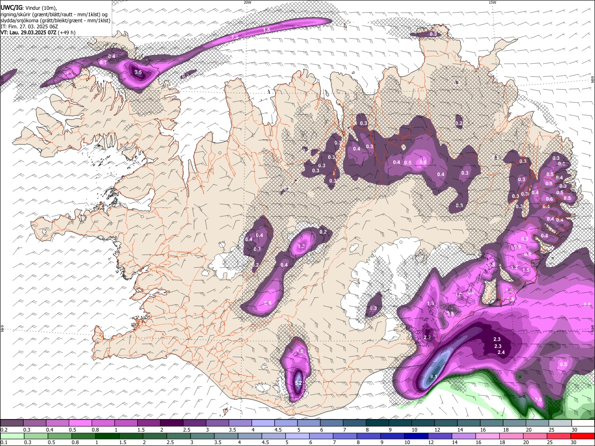
Task: Click the 3.5 snowfall value on the northwest map
Action: click(138, 72)
